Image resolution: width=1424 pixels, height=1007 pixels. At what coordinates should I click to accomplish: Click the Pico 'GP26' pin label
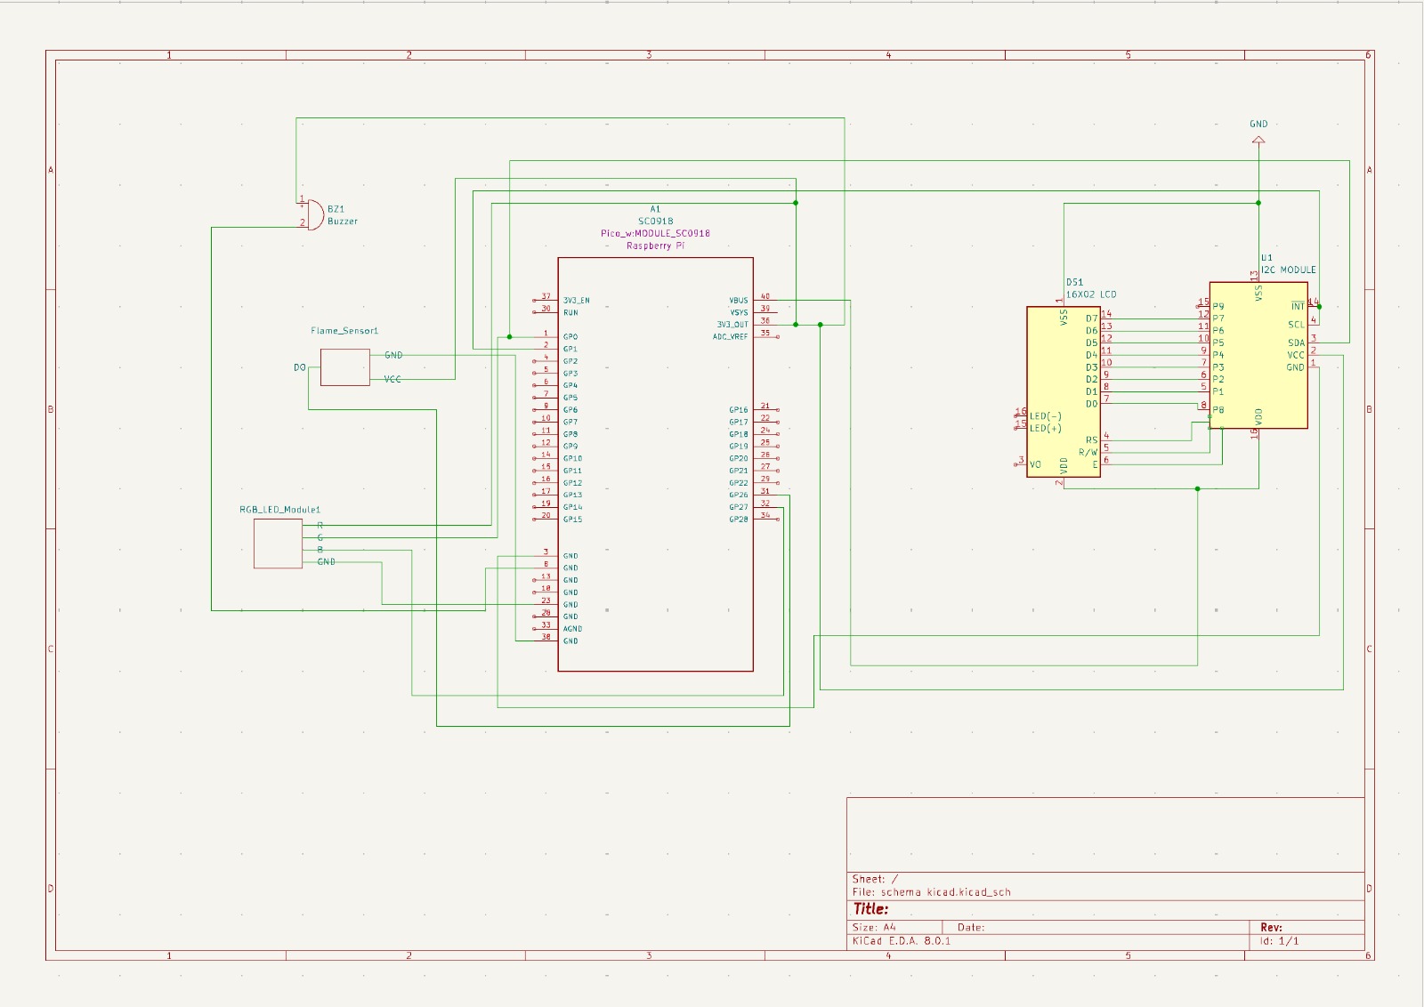tap(739, 495)
